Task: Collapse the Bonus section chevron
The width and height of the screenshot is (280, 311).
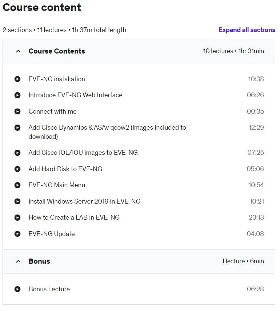Action: click(18, 261)
